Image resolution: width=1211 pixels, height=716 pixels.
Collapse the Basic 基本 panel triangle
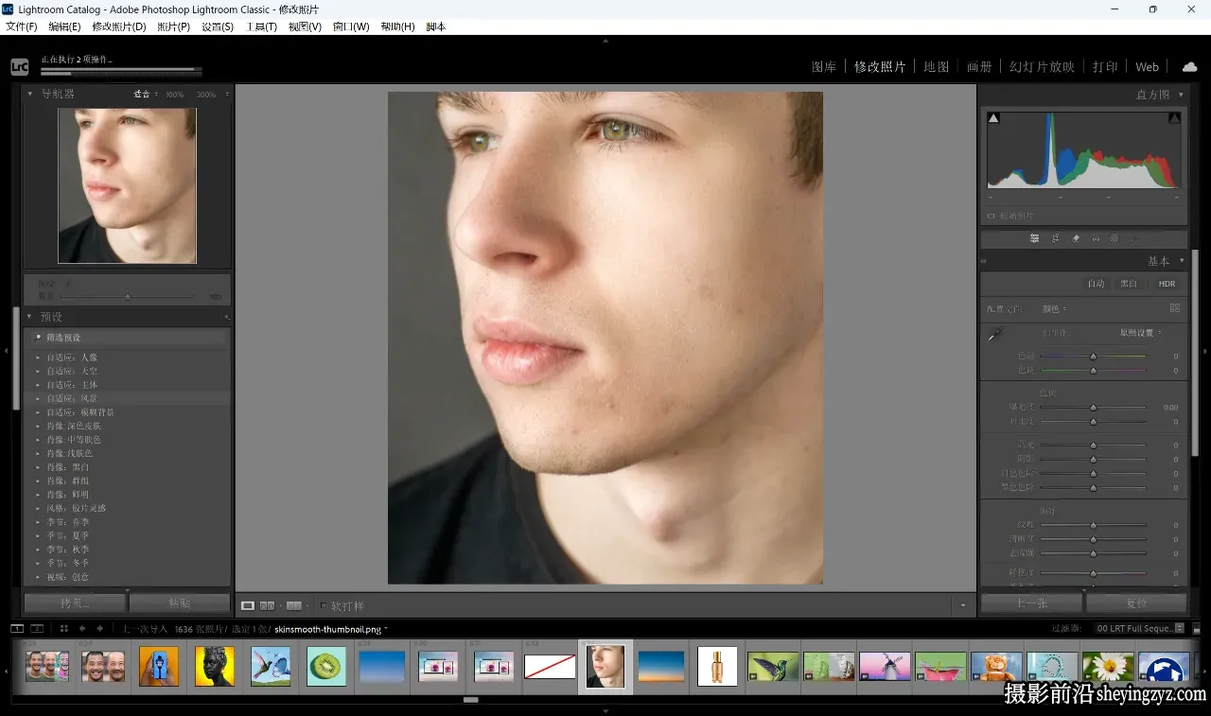click(x=1181, y=261)
